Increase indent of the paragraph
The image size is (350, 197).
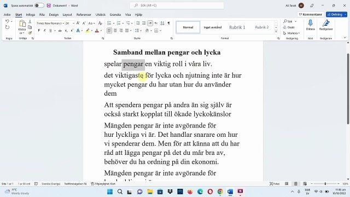[144, 23]
